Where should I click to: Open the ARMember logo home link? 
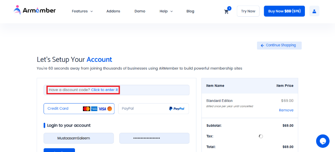click(x=35, y=10)
